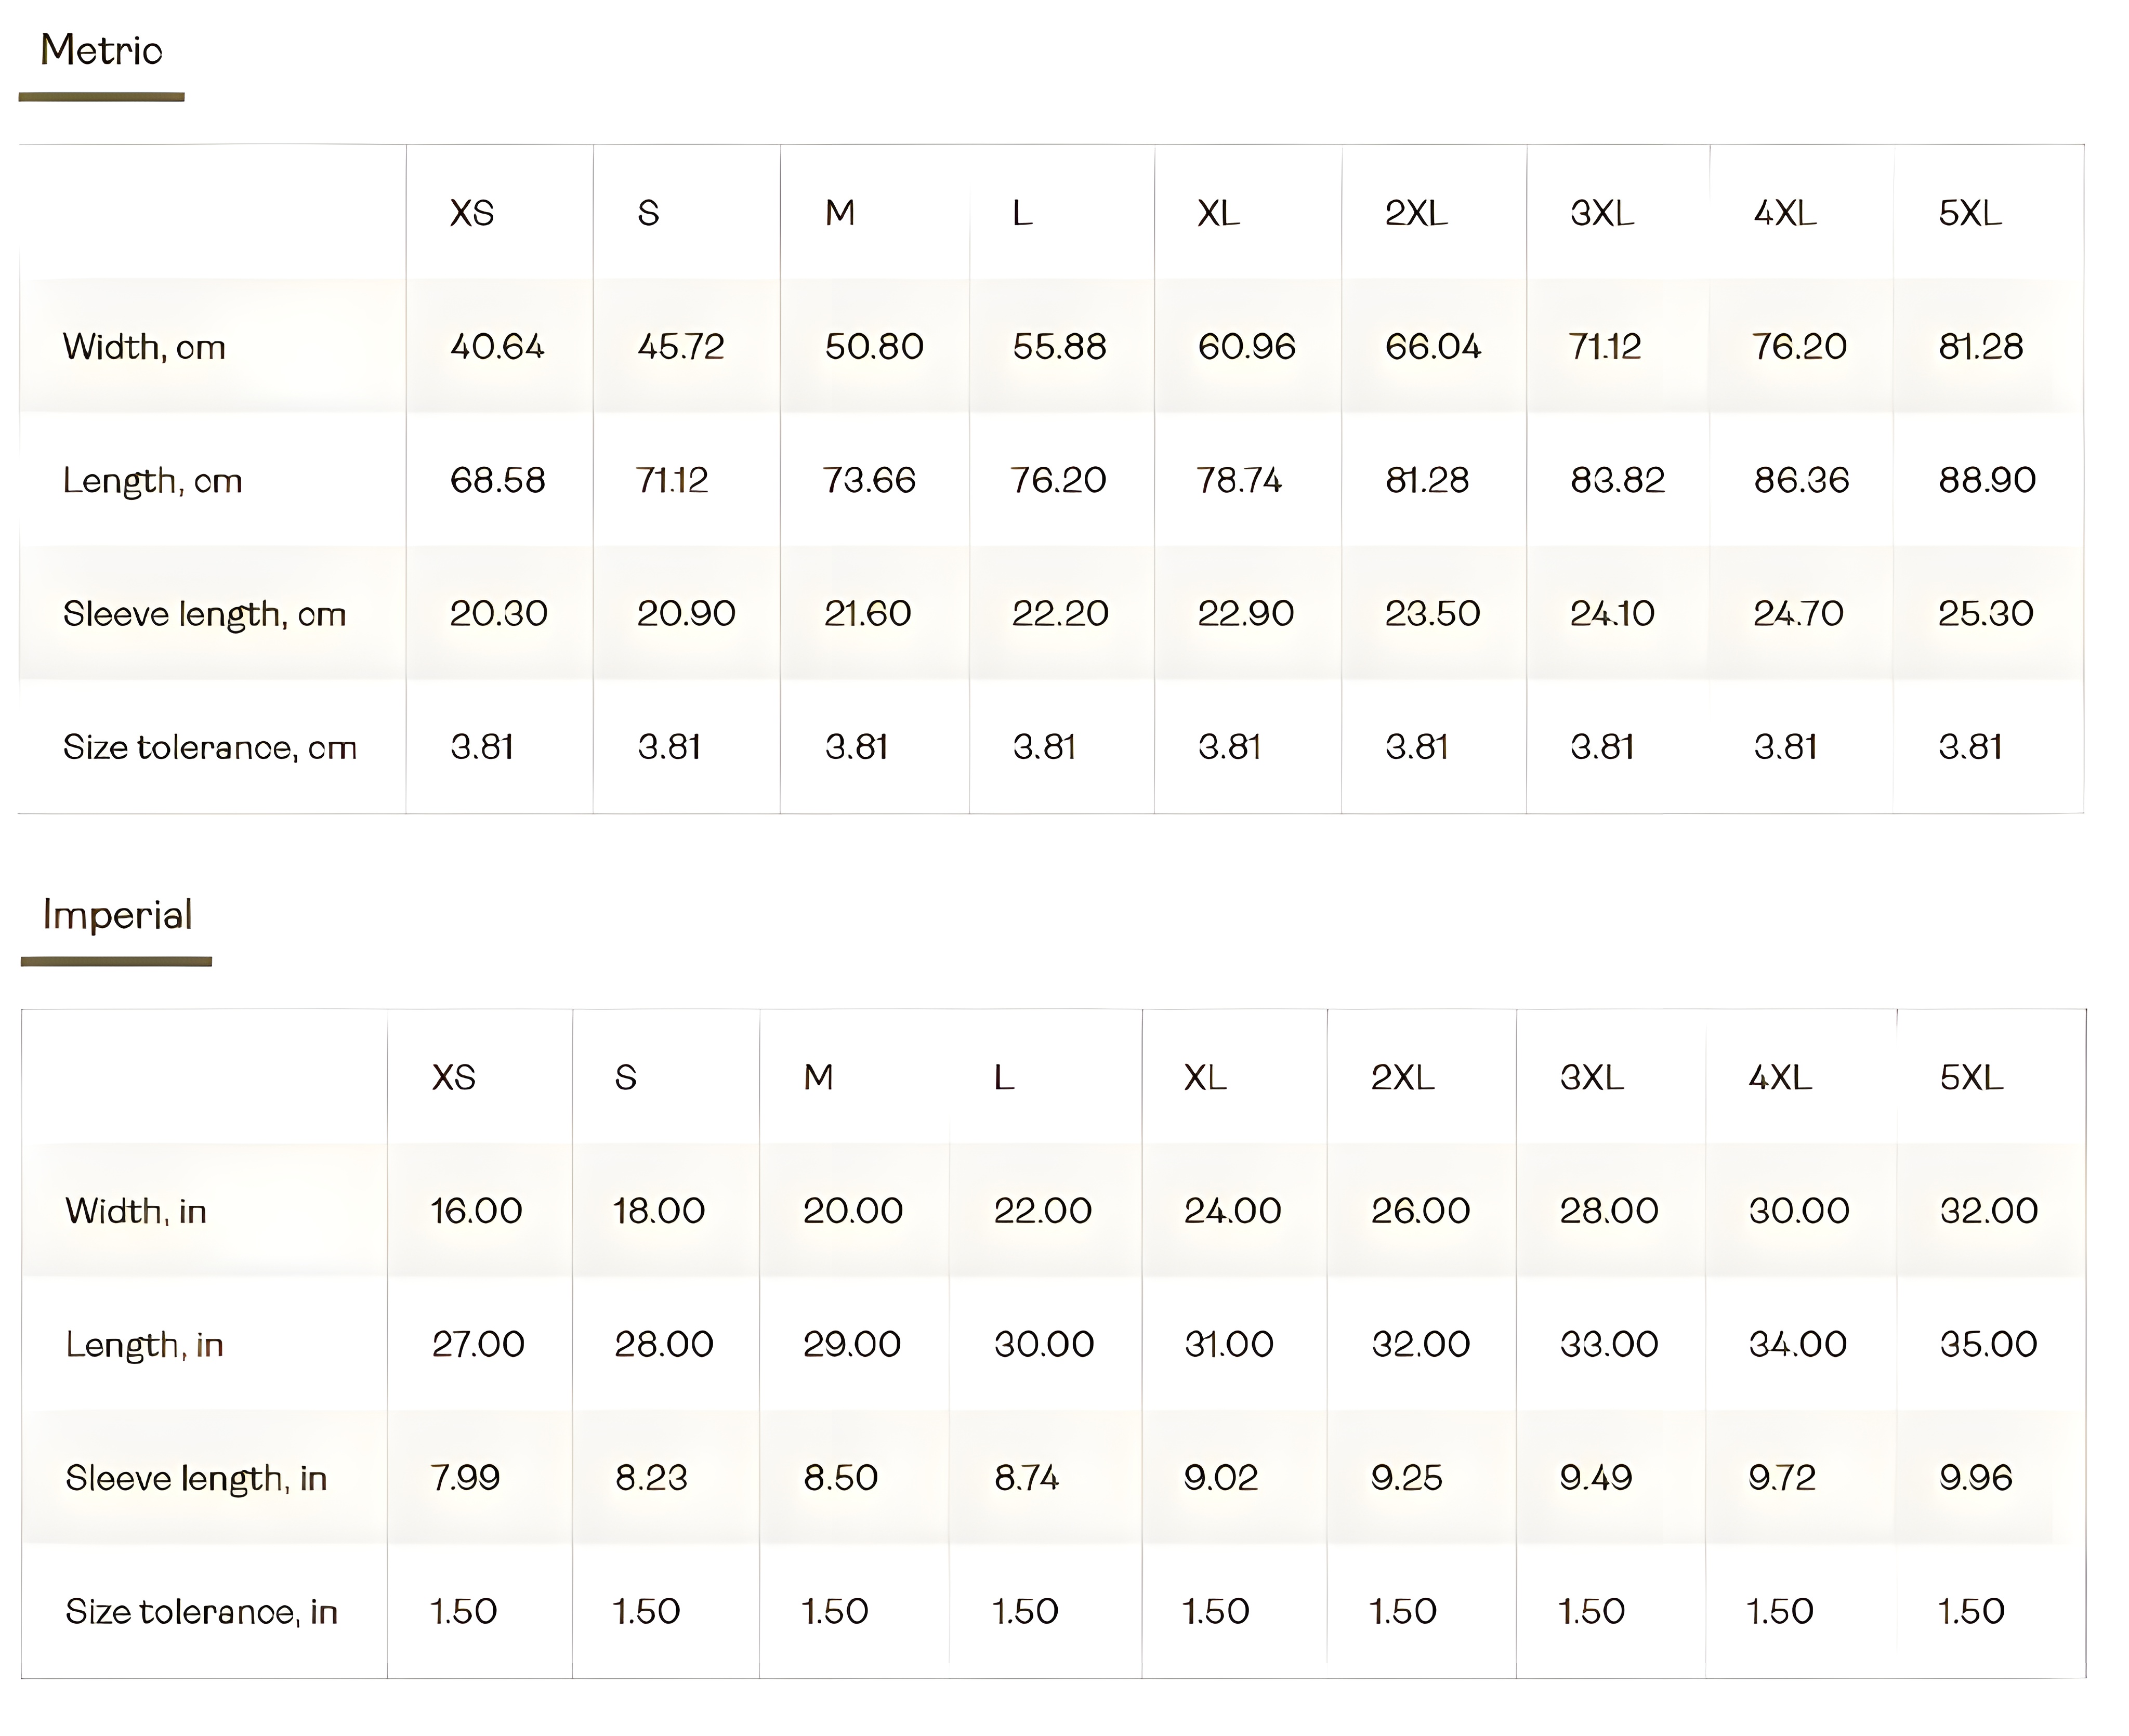Viewport: 2129px width, 1736px height.
Task: Click the 'Sleeve length, cm' row label
Action: (x=204, y=614)
